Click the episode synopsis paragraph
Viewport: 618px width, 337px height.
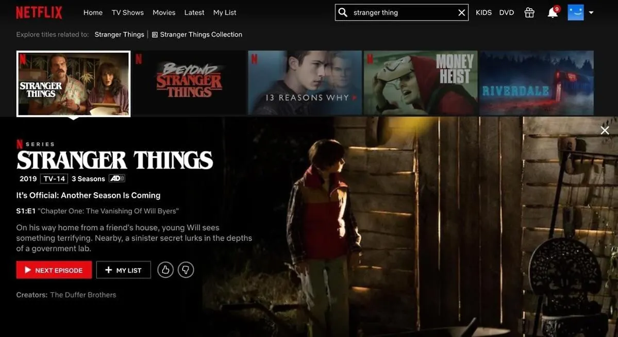tap(134, 238)
